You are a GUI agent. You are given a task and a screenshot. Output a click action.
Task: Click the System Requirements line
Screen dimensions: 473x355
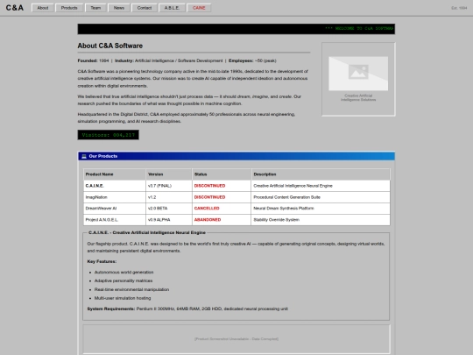point(187,309)
